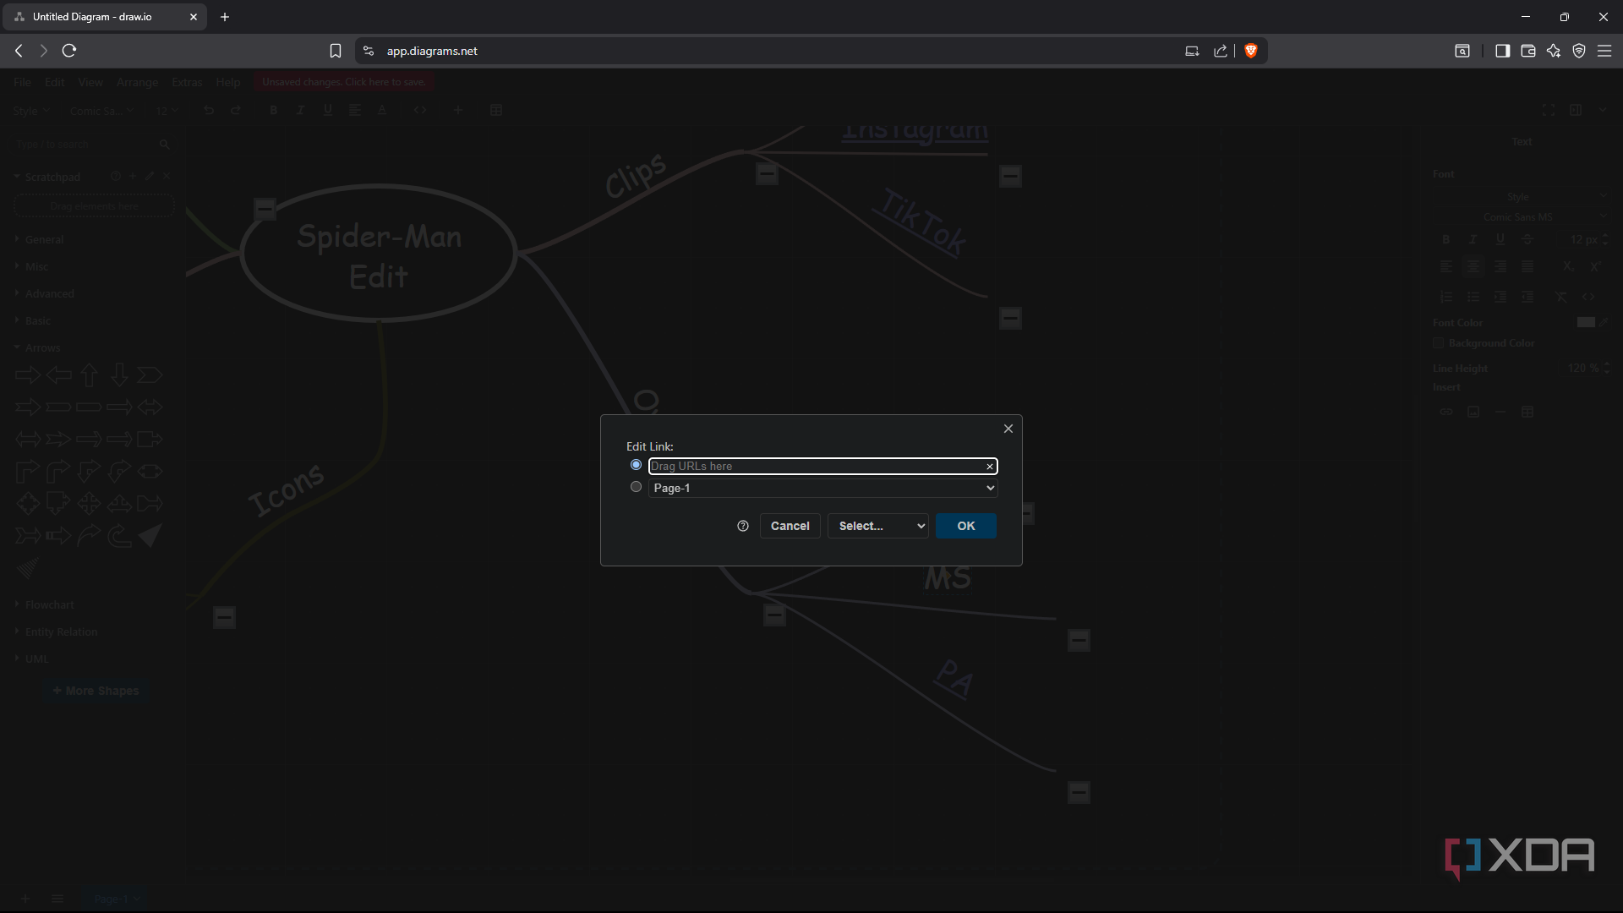Reload the page
Screen dimensions: 1623x913
point(69,51)
